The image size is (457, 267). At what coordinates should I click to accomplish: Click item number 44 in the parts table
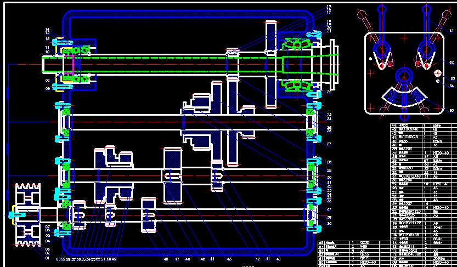click(x=394, y=126)
